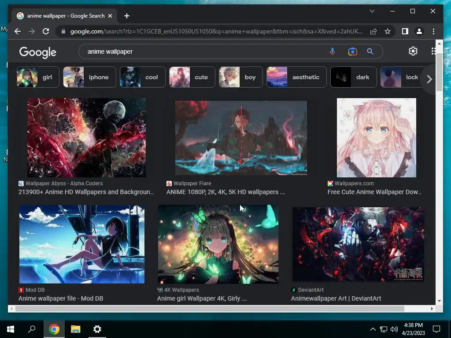Image resolution: width=451 pixels, height=338 pixels.
Task: Click the Wallpaper Abyss - Alpha Coders source
Action: 61,184
